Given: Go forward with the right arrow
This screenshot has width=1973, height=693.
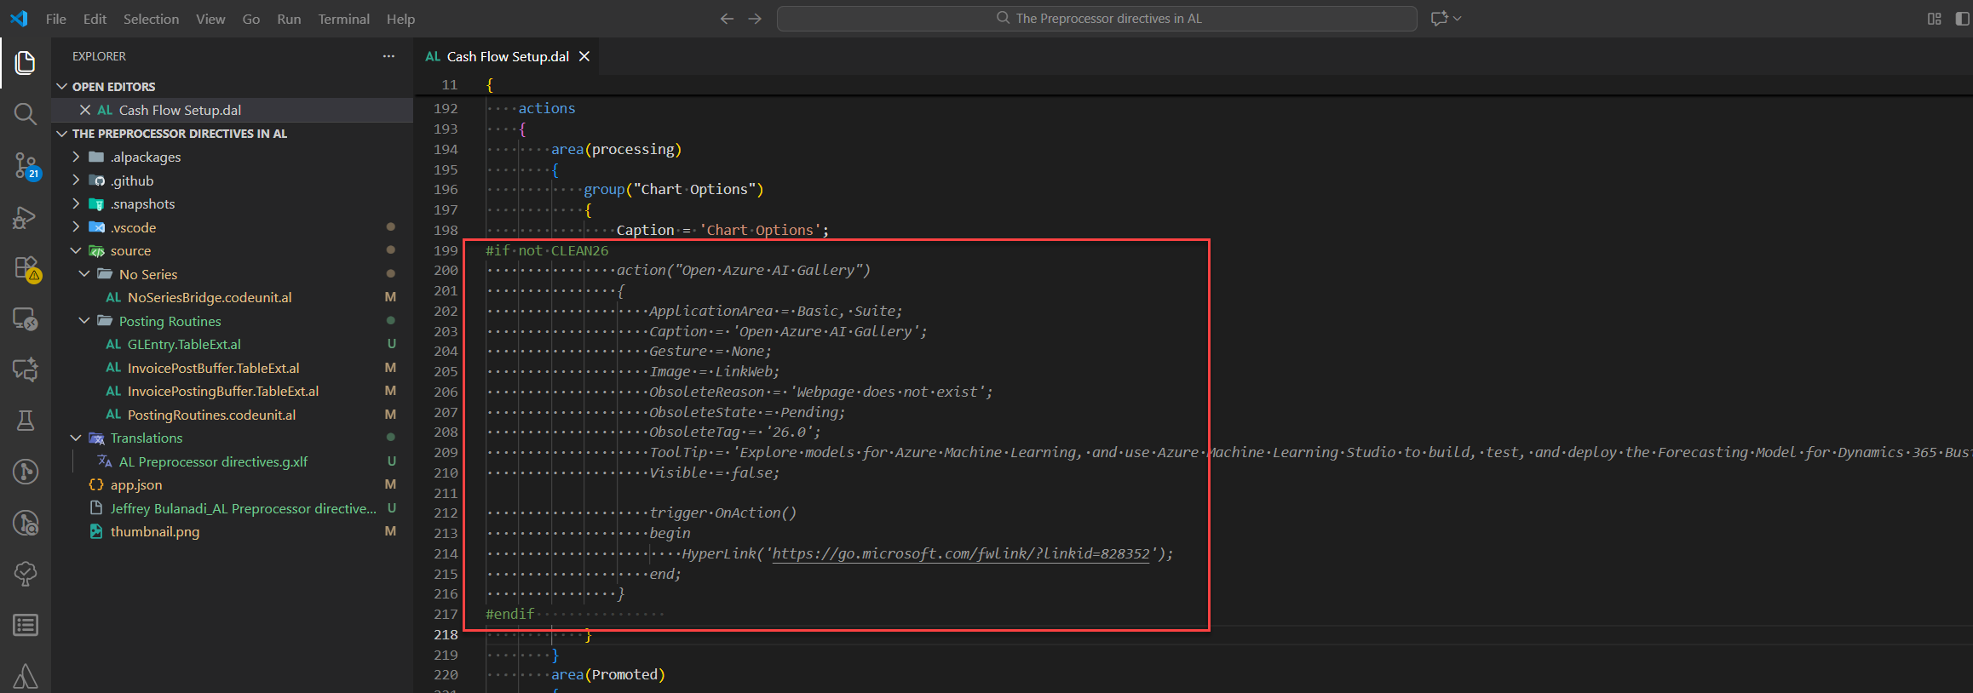Looking at the screenshot, I should tap(755, 18).
